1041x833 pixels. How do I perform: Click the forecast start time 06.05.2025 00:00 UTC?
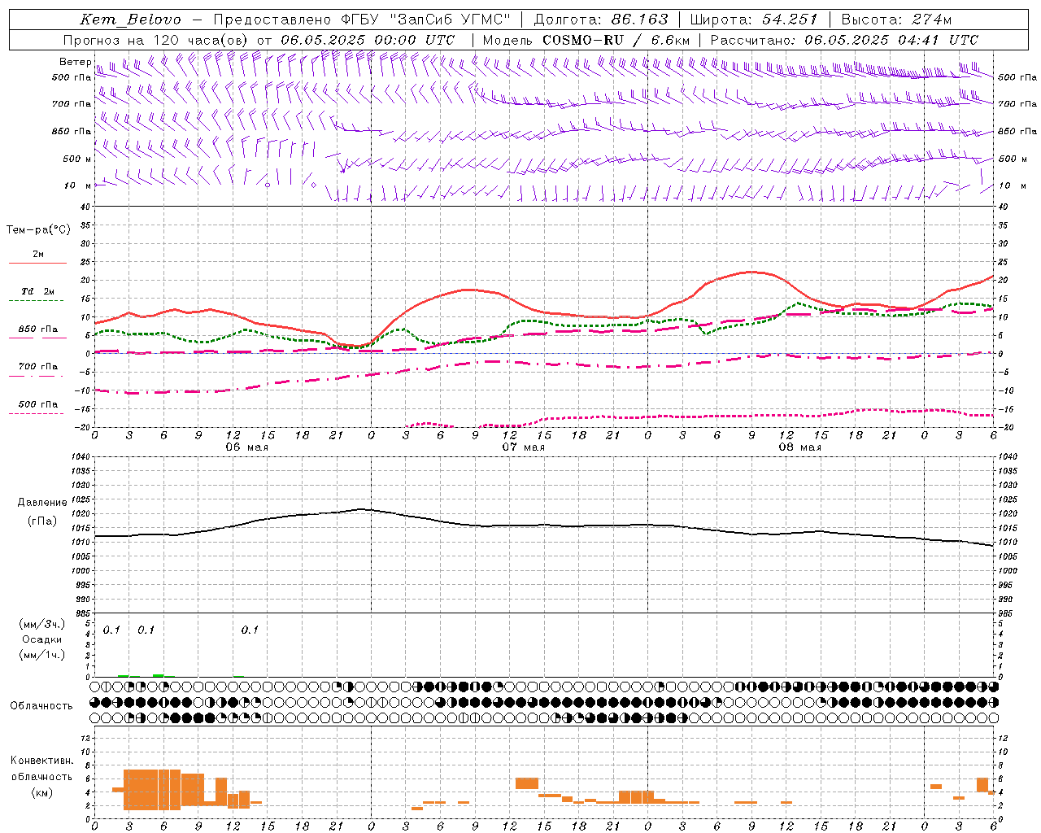[368, 40]
